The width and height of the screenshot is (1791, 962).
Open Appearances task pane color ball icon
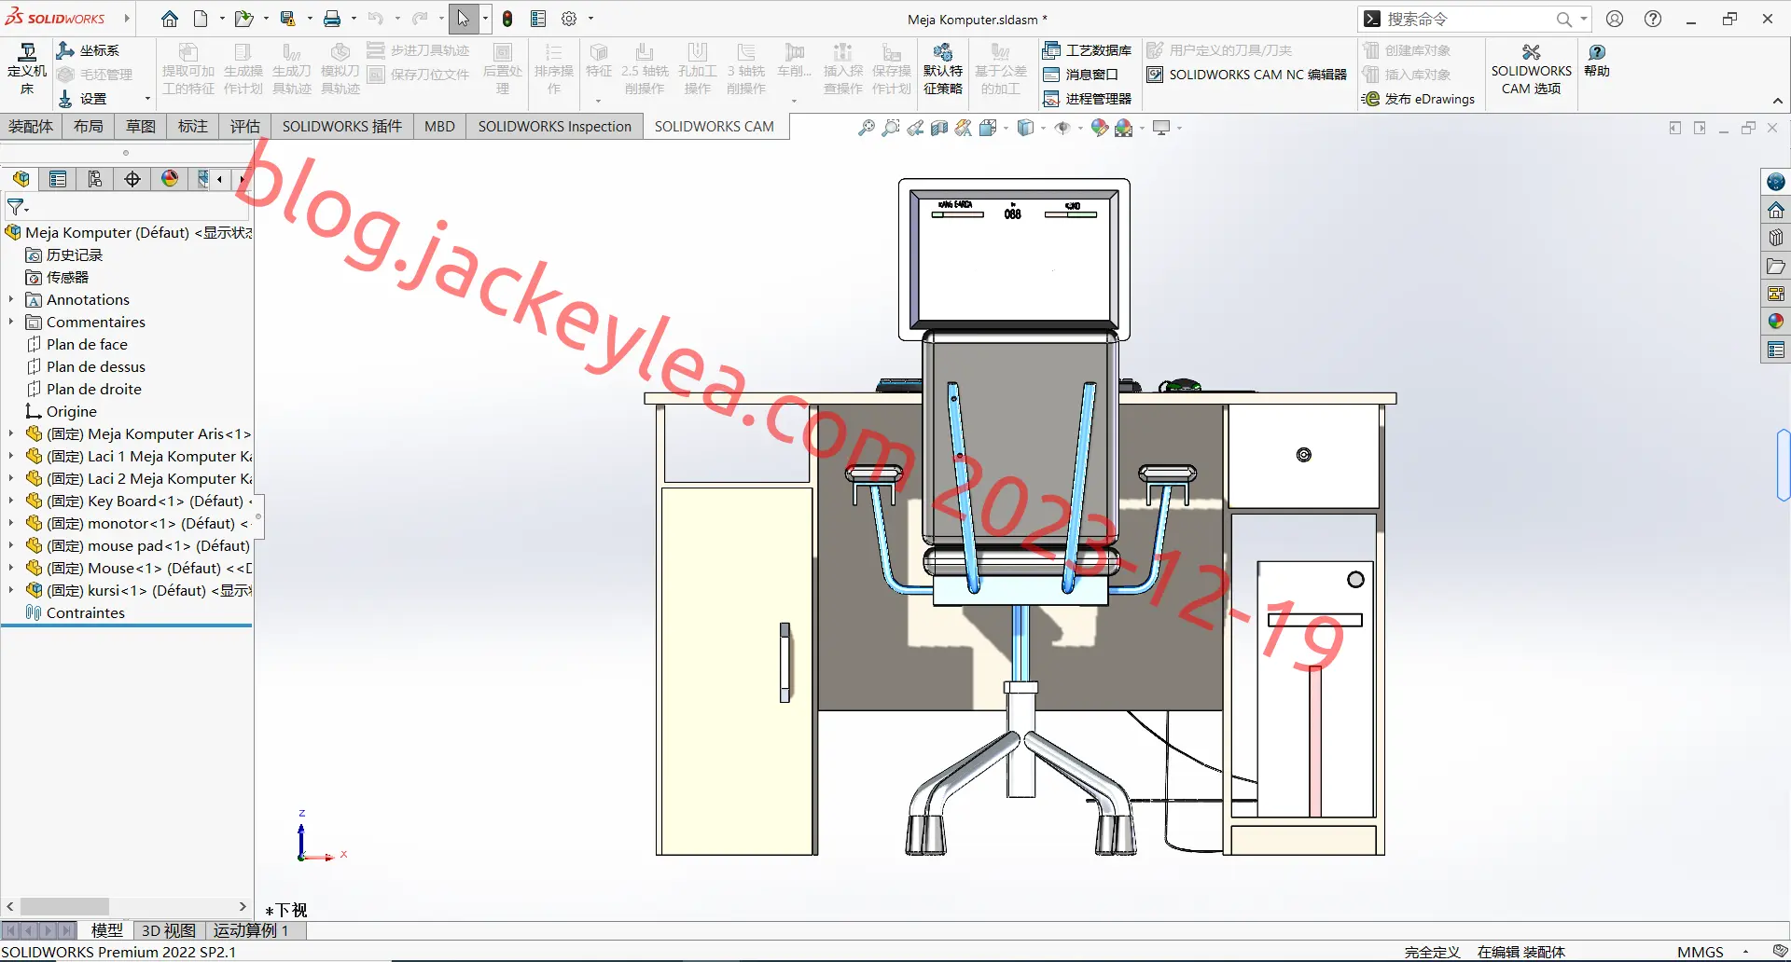coord(1776,322)
